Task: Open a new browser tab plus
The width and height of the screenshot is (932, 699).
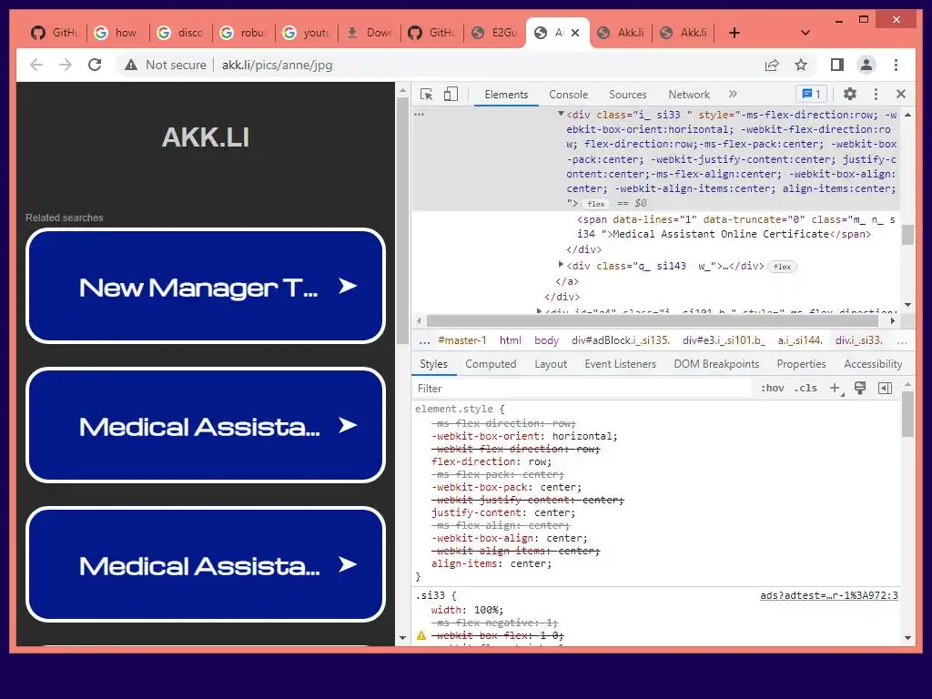Action: 734,33
